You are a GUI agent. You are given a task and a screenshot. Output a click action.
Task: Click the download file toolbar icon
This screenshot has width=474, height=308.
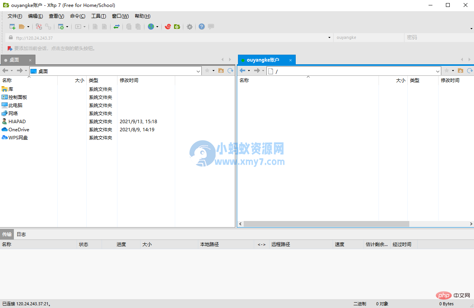point(104,27)
